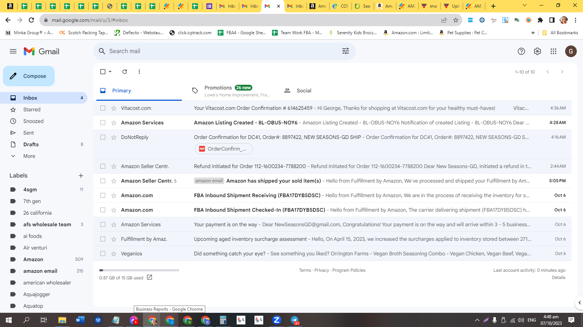Viewport: 583px width, 327px height.
Task: Open the Calculator app in taskbar
Action: coord(223,320)
